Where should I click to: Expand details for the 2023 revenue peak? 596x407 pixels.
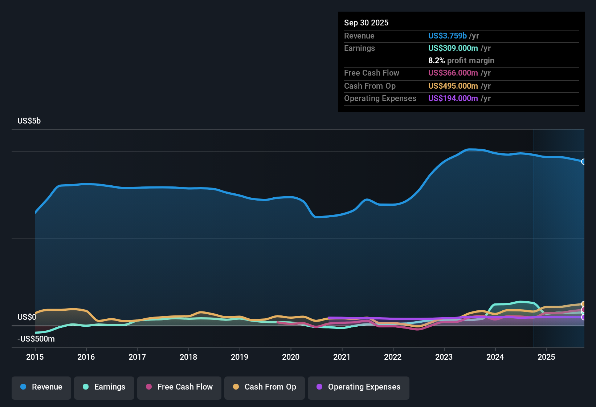pos(472,150)
